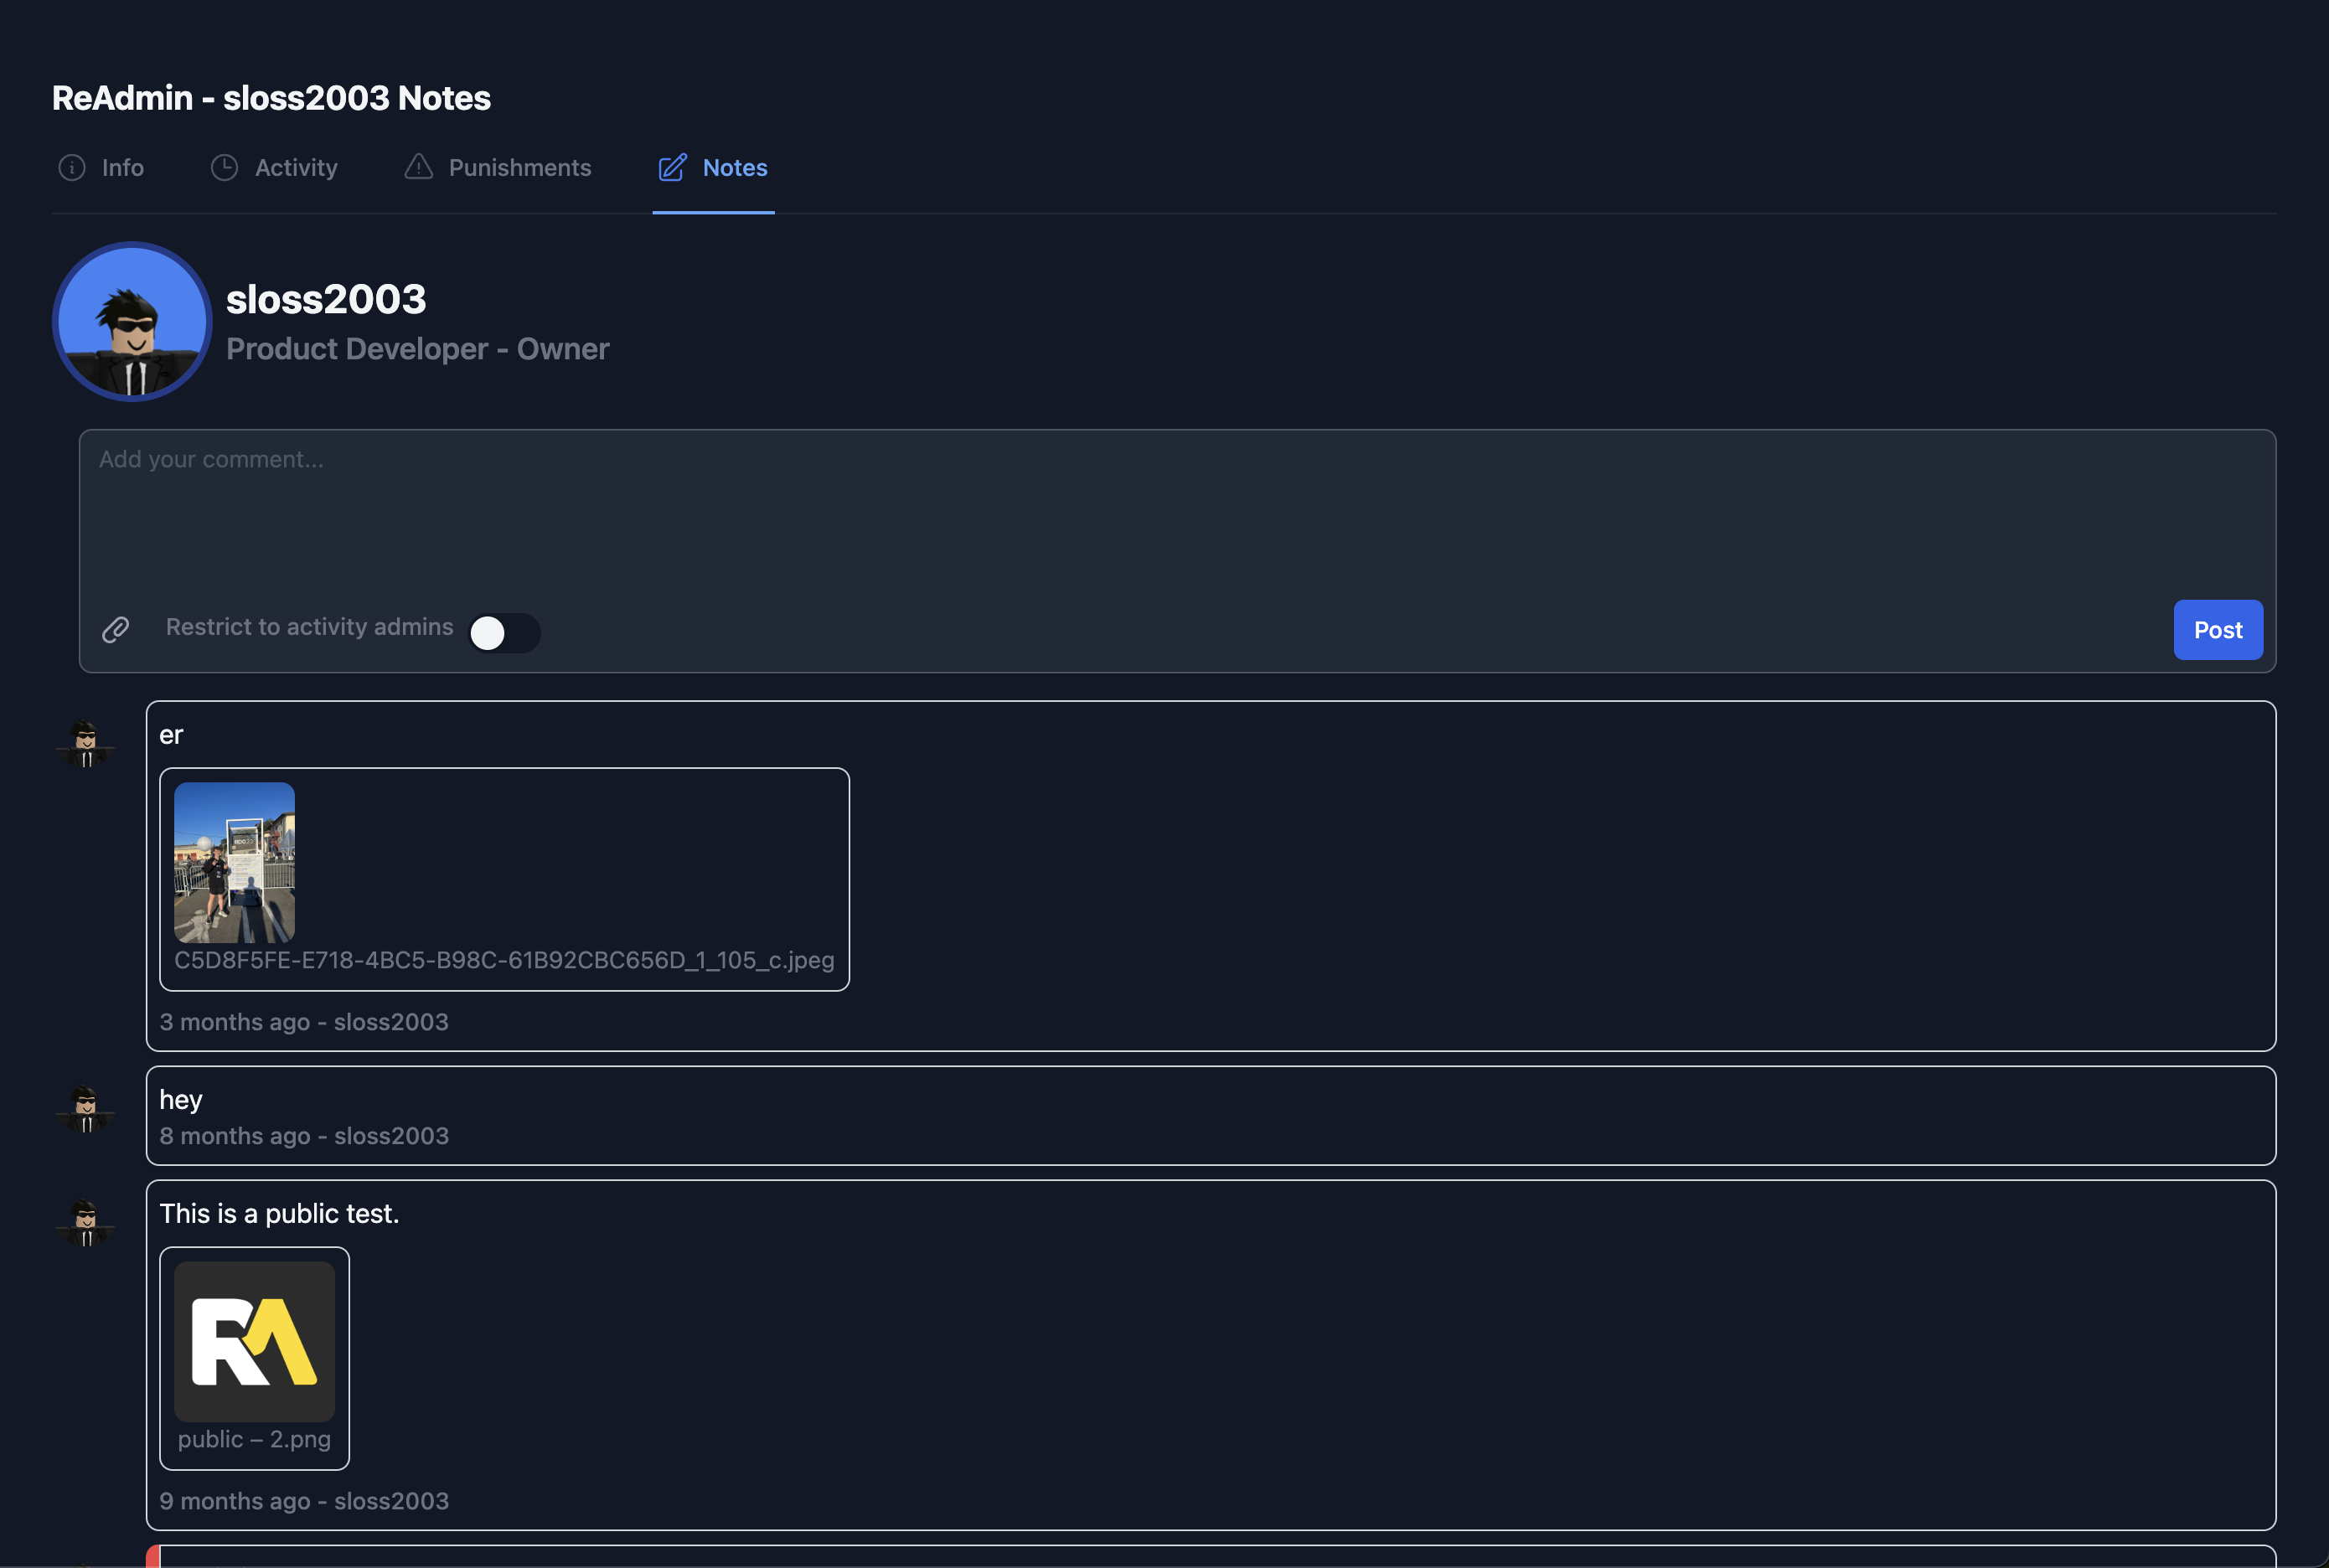Image resolution: width=2329 pixels, height=1568 pixels.
Task: Switch to the Punishments tab
Action: coord(519,168)
